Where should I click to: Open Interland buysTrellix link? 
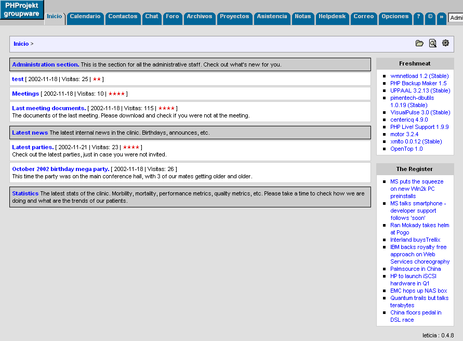click(x=415, y=240)
